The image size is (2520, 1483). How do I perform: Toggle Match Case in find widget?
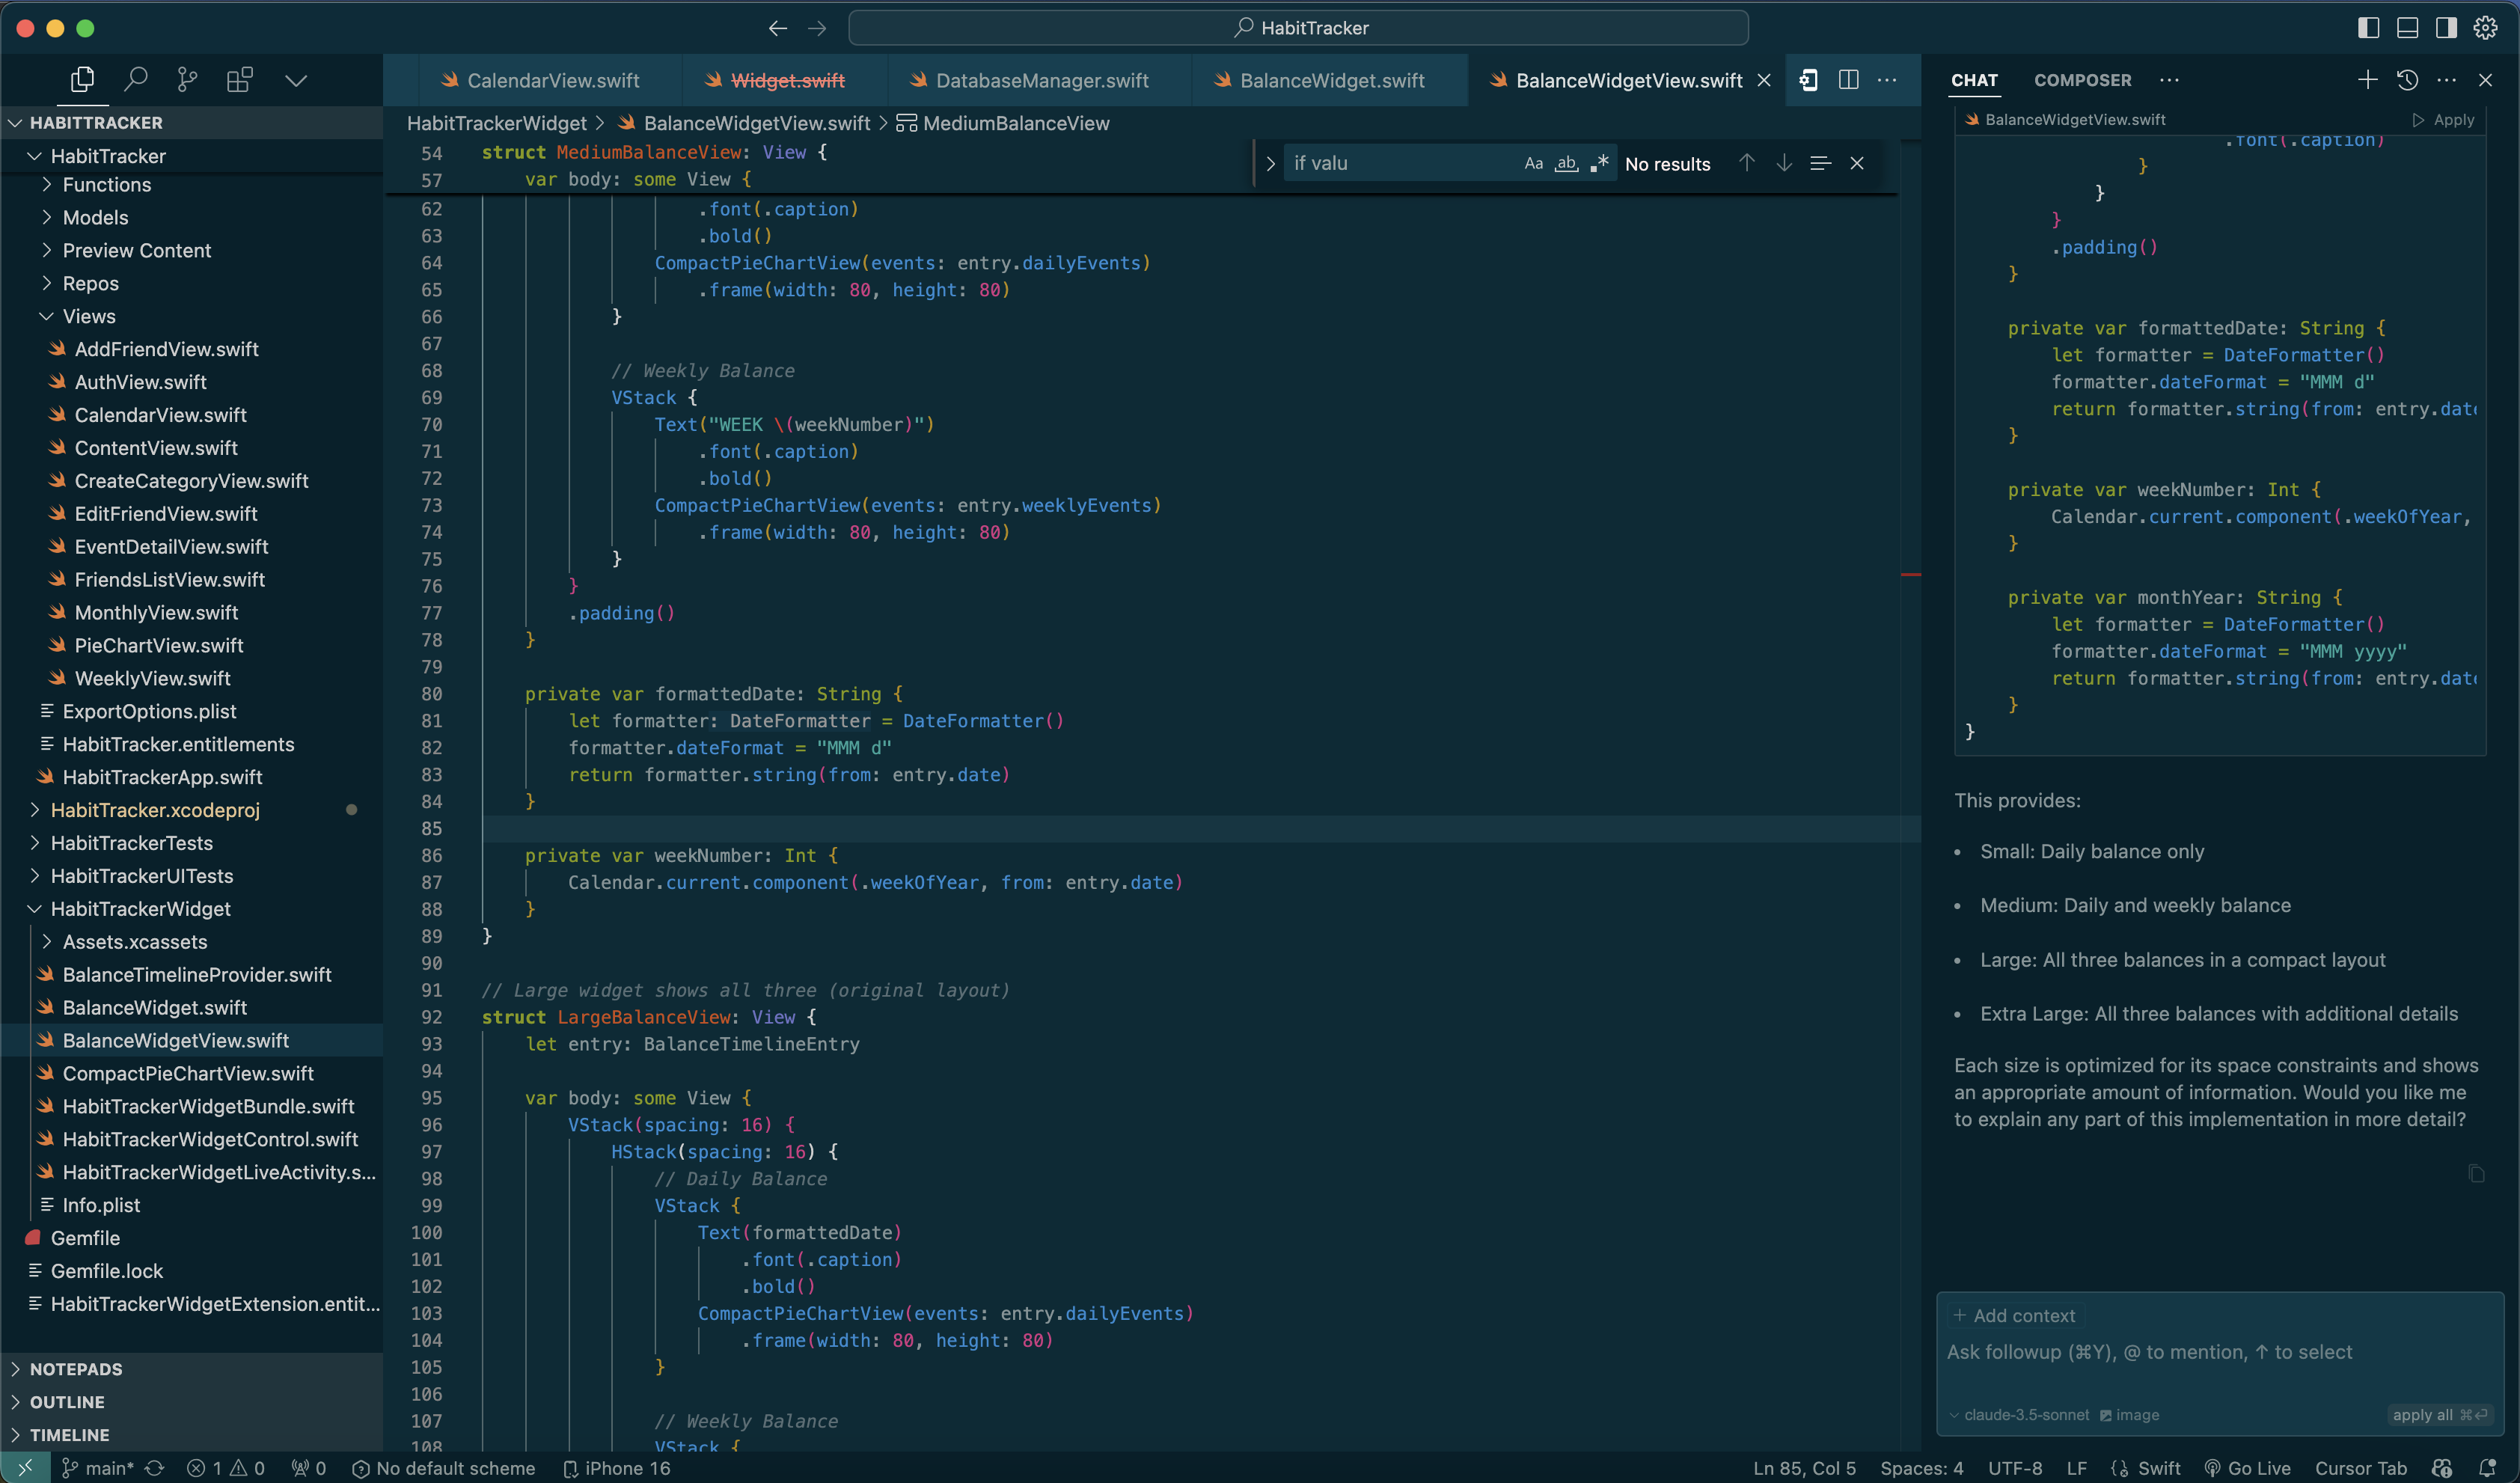pos(1533,163)
